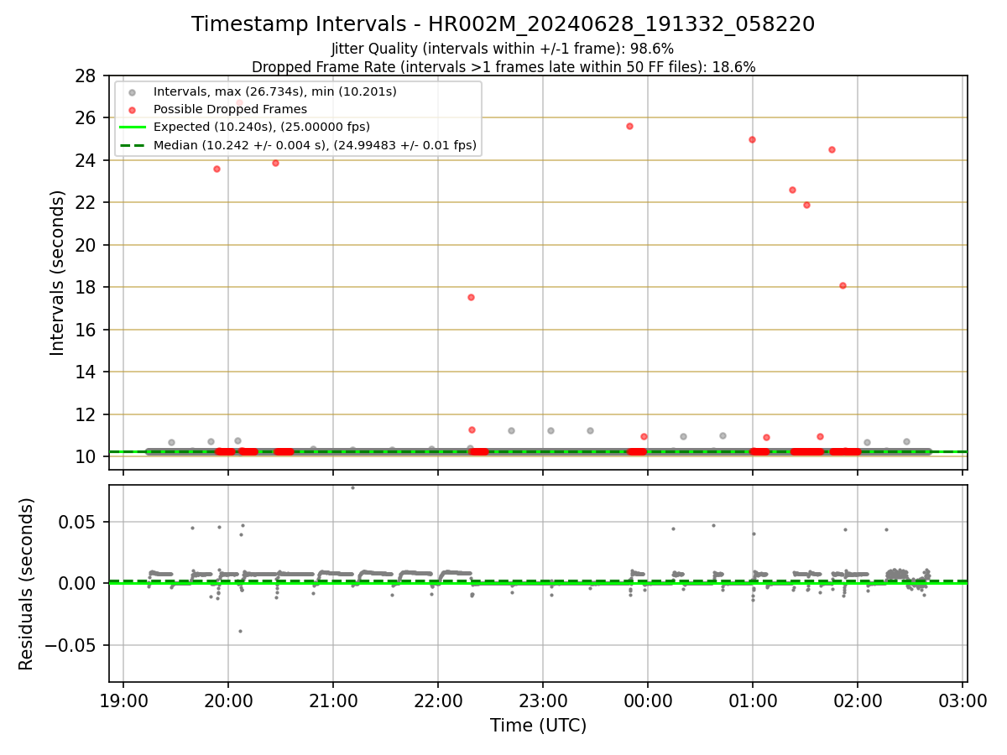
Task: Select the red dropped-frame point near 24.5 seconds
Action: pos(832,149)
